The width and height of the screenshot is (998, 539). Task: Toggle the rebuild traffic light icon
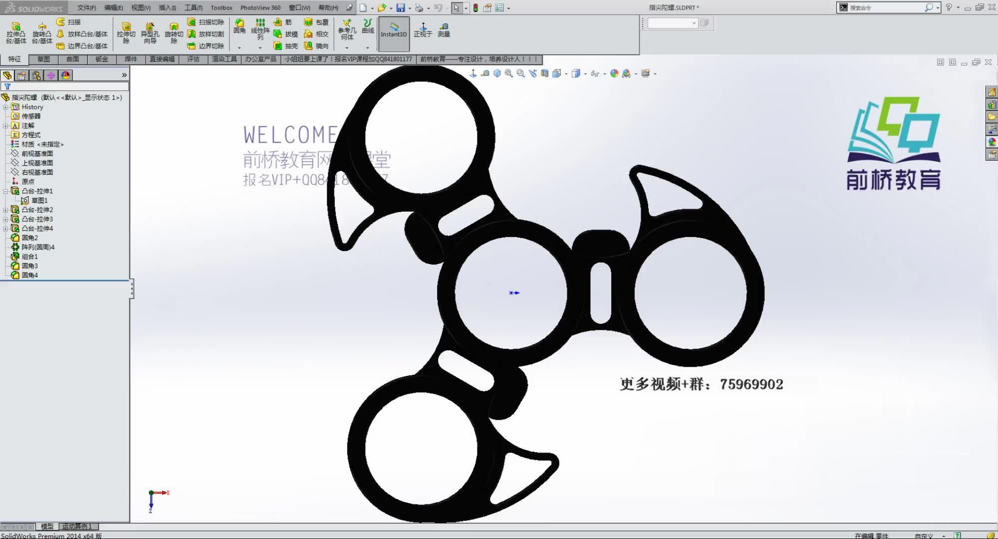point(476,7)
